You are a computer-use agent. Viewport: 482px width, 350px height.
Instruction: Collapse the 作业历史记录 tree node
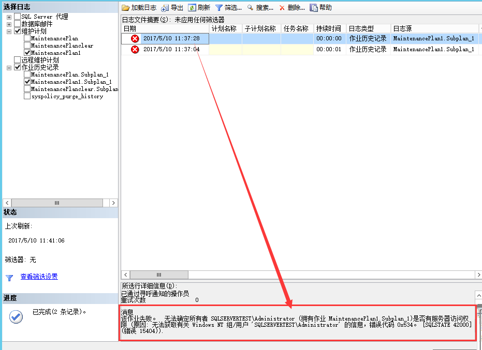coord(9,68)
